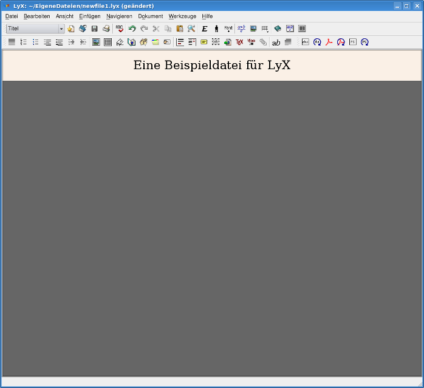
Task: Click the Print document icon
Action: click(x=106, y=29)
